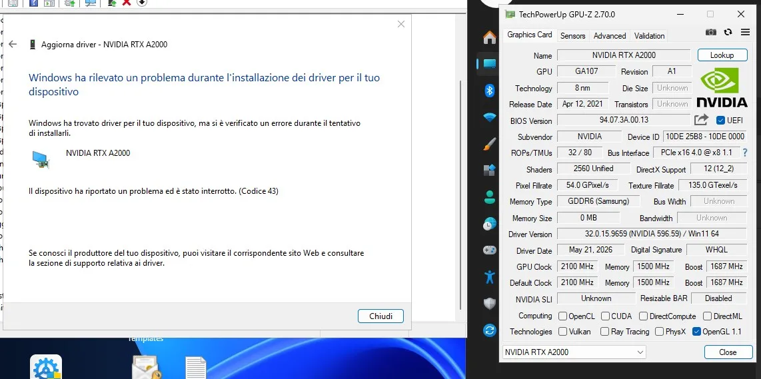Click the Driver Version field in GPU-Z

click(x=651, y=234)
